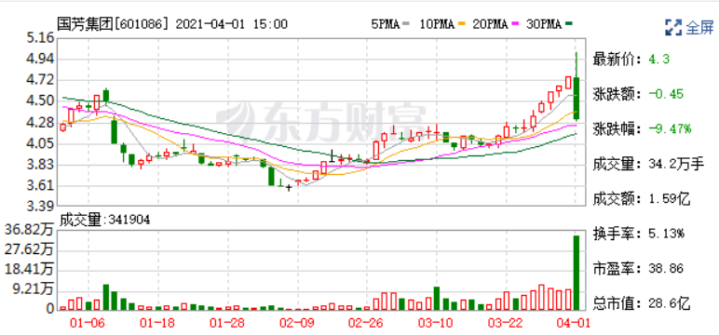The height and width of the screenshot is (335, 719).
Task: Click the 18.41万 volume axis label
Action: pyautogui.click(x=30, y=269)
